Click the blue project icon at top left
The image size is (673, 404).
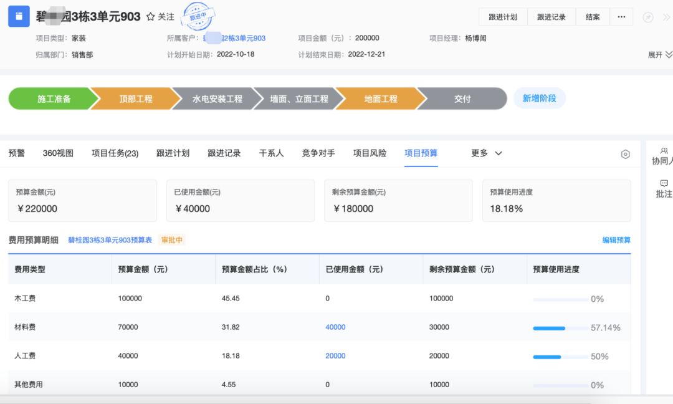tap(19, 16)
